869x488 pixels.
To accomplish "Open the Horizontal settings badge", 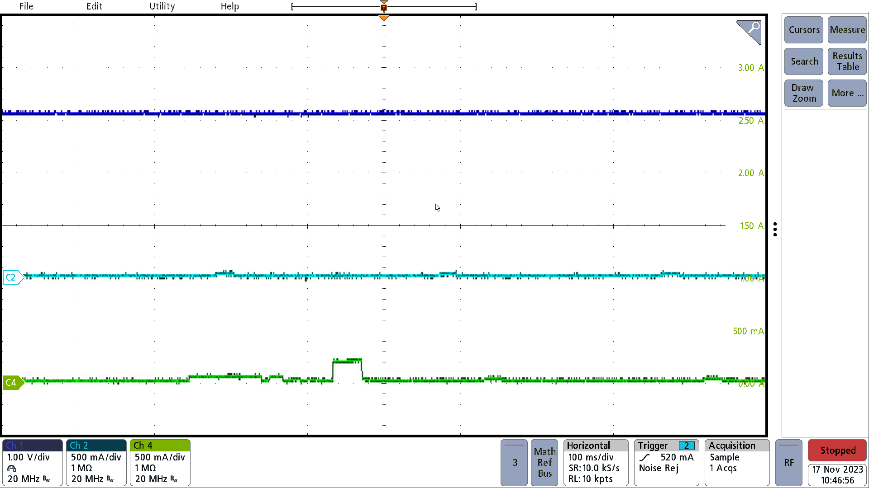I will 596,463.
